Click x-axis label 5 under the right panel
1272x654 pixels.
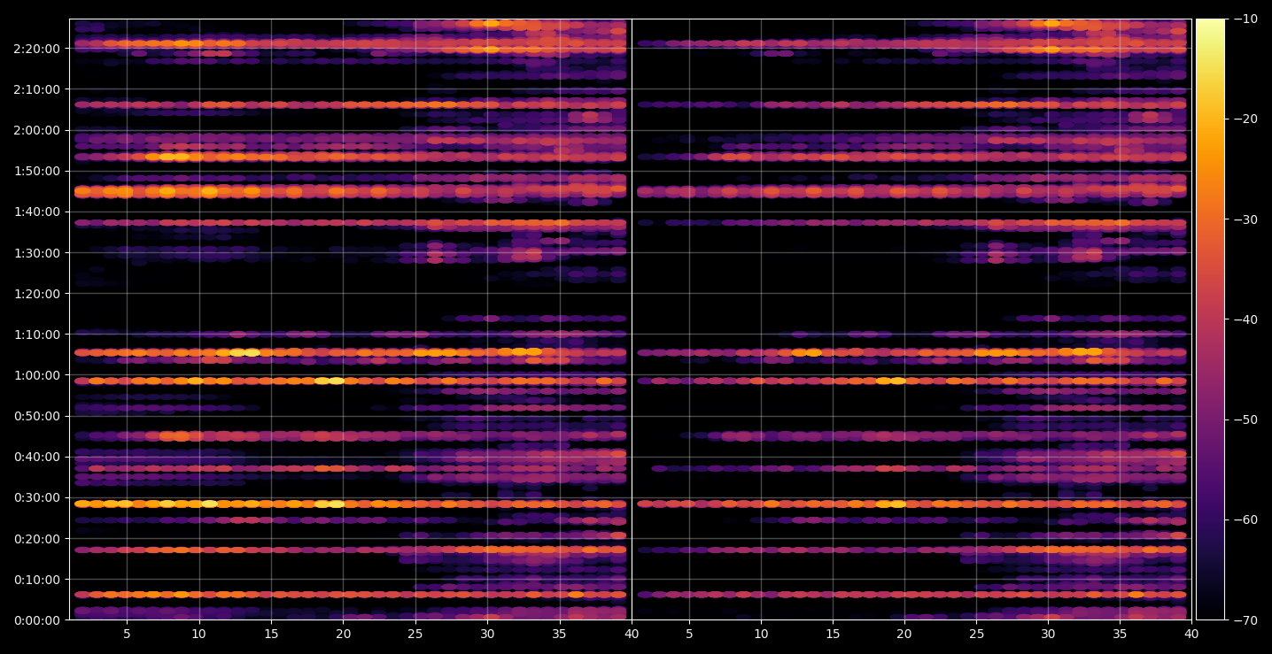(x=689, y=634)
